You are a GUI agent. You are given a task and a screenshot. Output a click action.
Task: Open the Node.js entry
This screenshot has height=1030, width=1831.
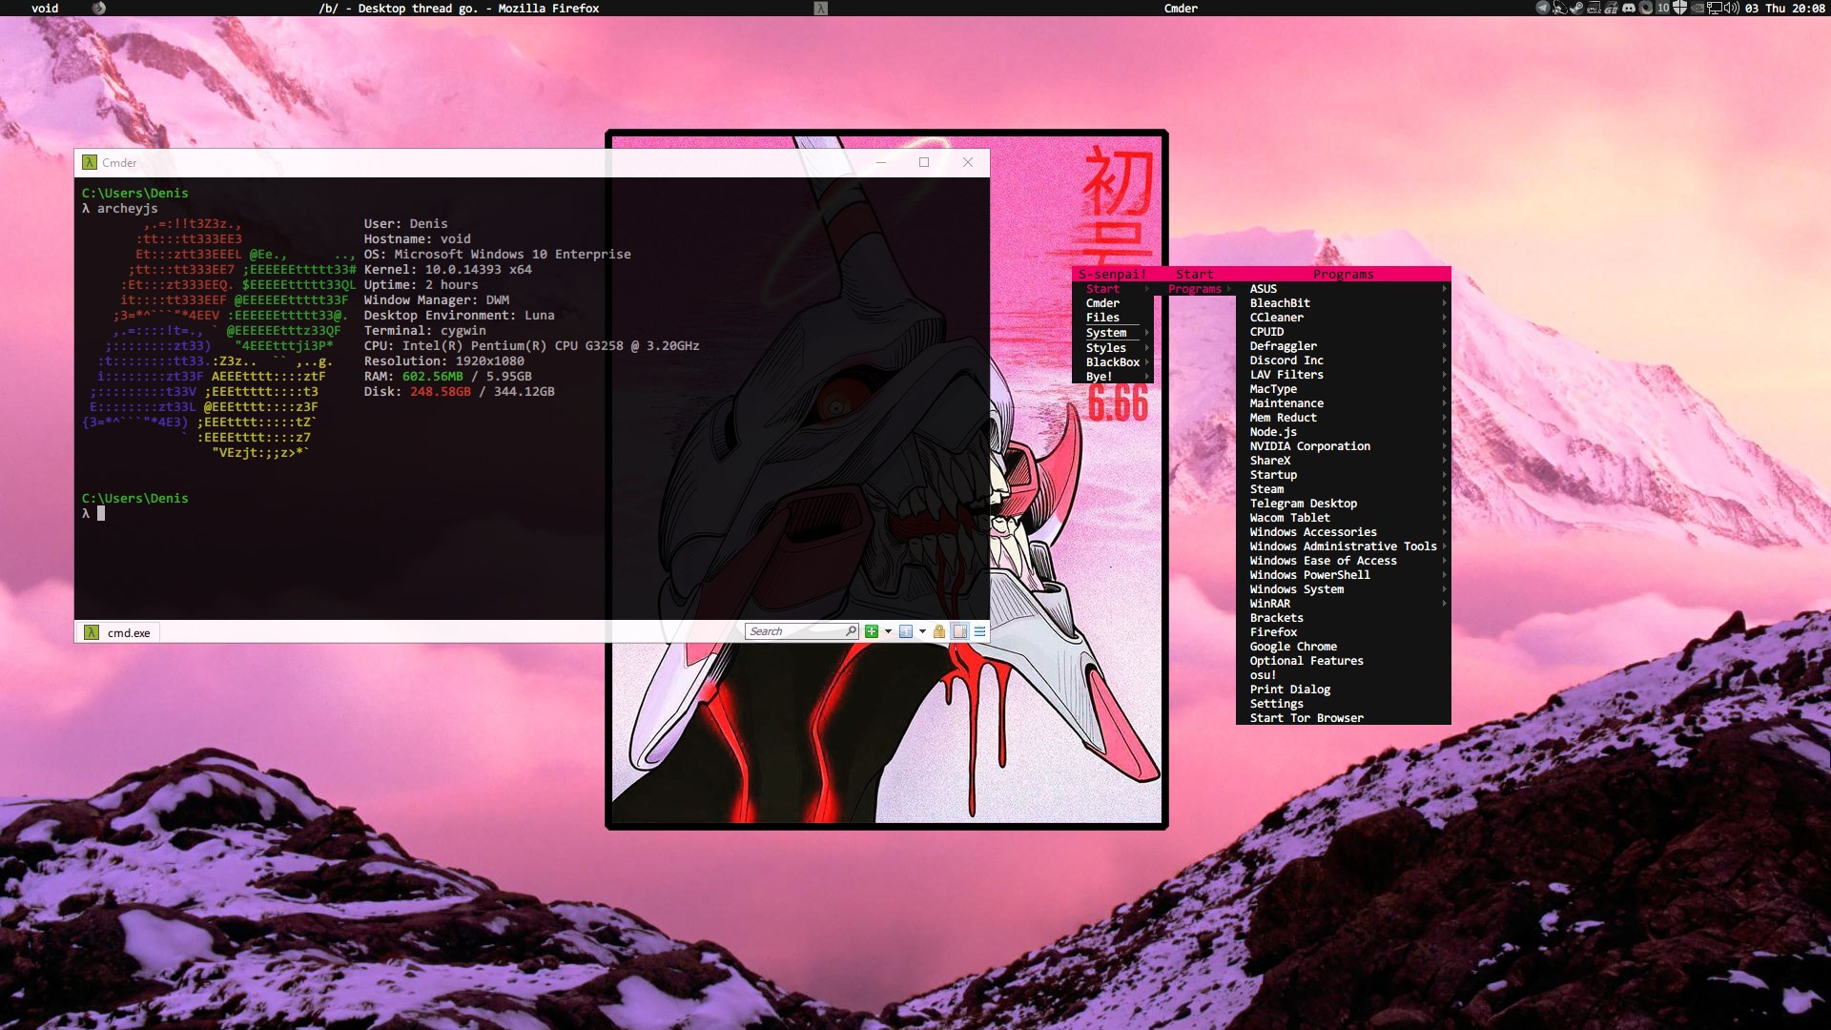(x=1344, y=432)
